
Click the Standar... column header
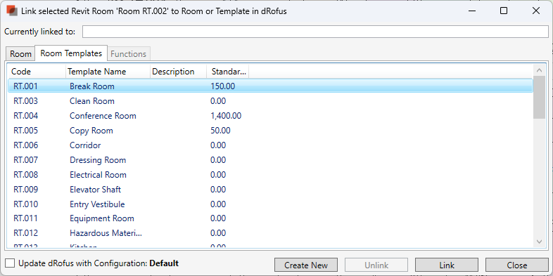[227, 72]
